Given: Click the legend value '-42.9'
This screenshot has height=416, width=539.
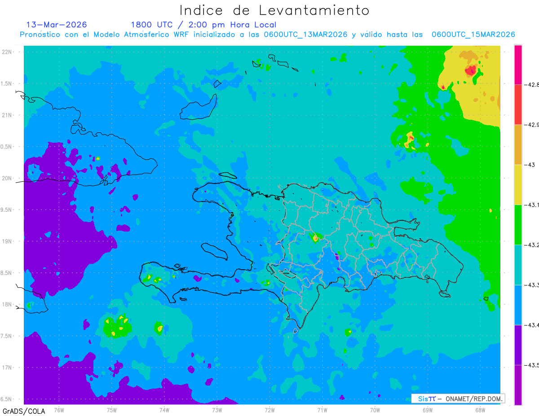Looking at the screenshot, I should pyautogui.click(x=531, y=125).
